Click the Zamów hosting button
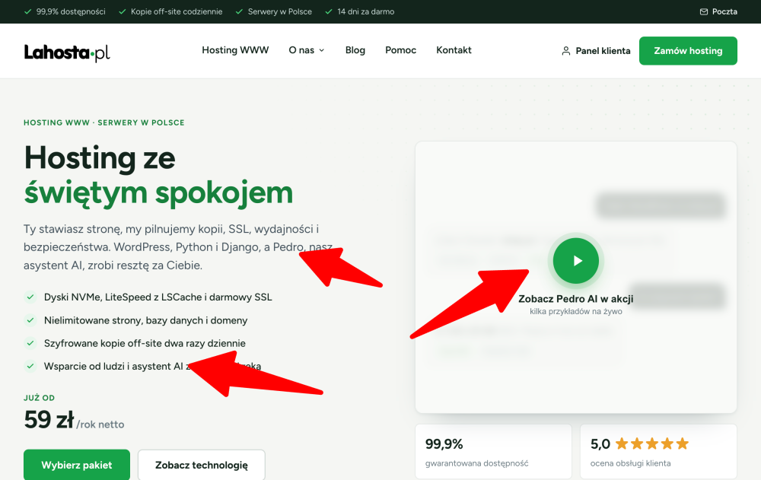Image resolution: width=761 pixels, height=480 pixels. [x=688, y=51]
